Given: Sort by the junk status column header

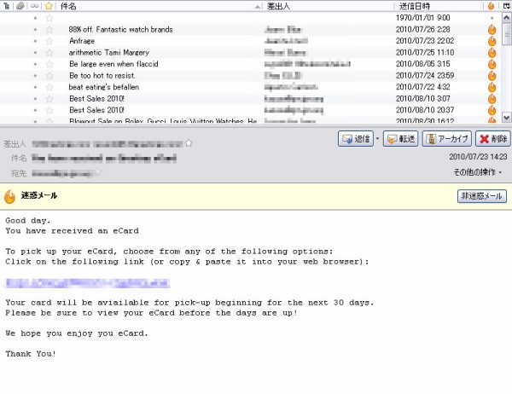Looking at the screenshot, I should point(492,6).
